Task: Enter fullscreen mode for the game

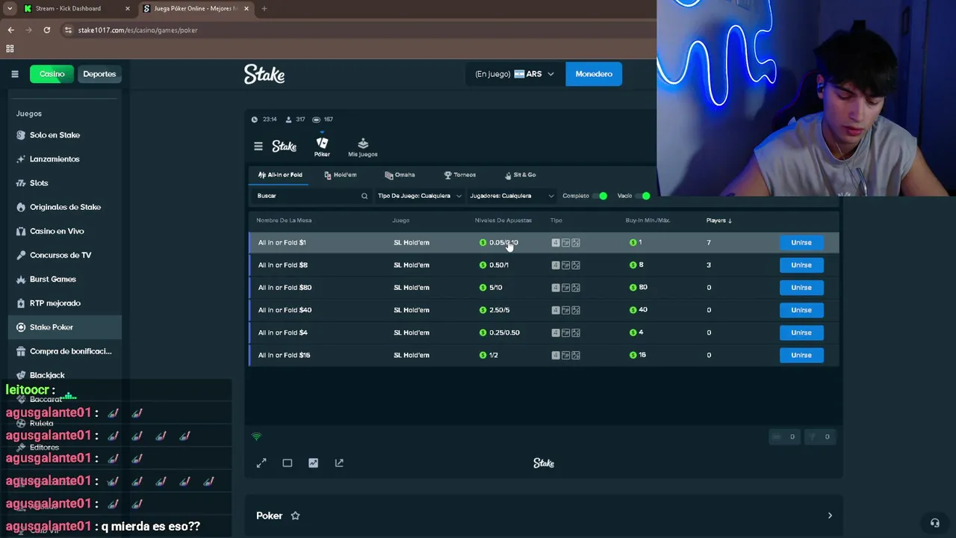Action: pyautogui.click(x=261, y=463)
